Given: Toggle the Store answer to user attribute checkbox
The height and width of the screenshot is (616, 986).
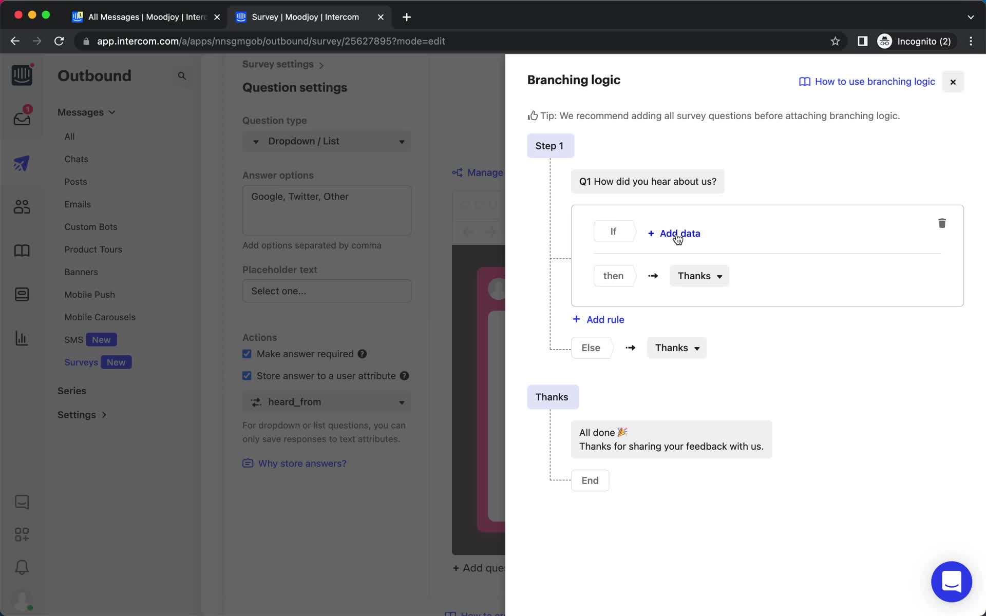Looking at the screenshot, I should tap(247, 375).
